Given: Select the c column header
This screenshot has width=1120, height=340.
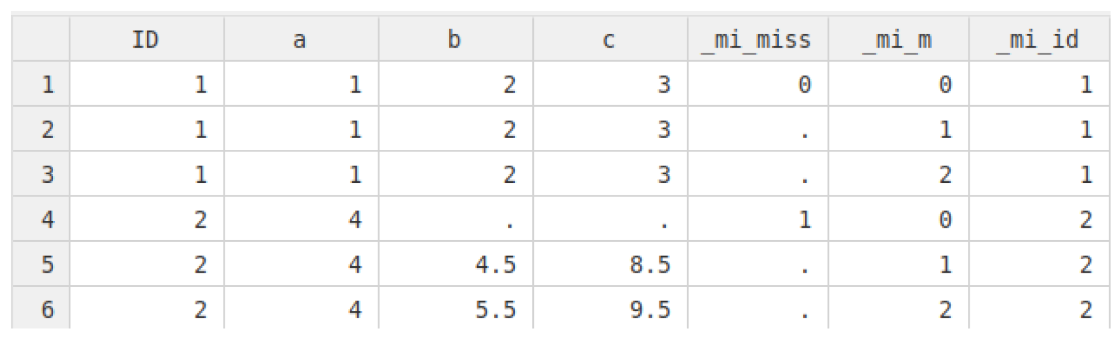Looking at the screenshot, I should 610,39.
